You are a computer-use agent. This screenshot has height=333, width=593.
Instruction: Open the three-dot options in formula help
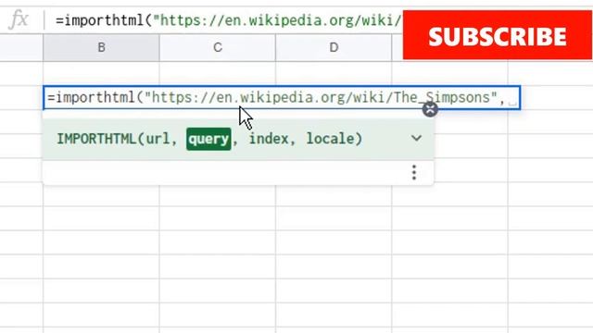[x=414, y=172]
